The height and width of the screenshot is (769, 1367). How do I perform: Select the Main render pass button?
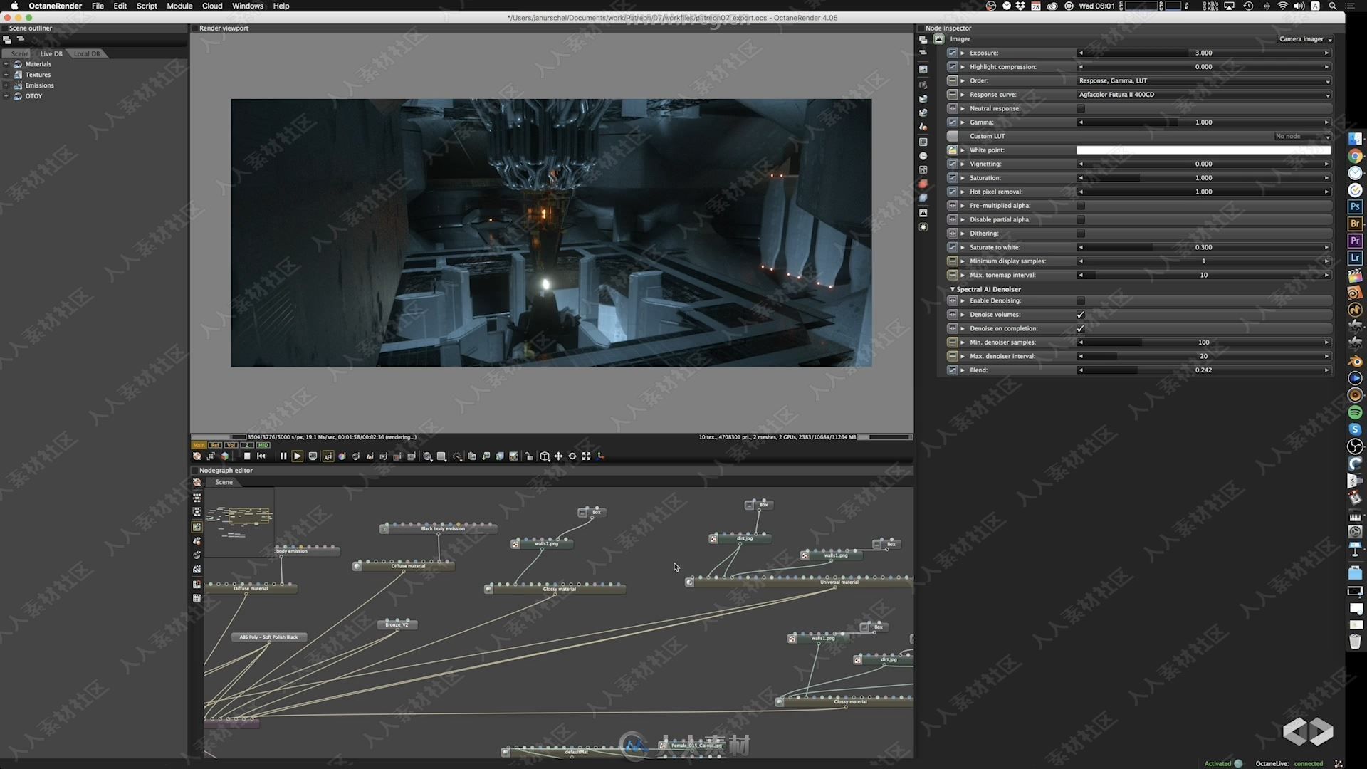pyautogui.click(x=199, y=445)
